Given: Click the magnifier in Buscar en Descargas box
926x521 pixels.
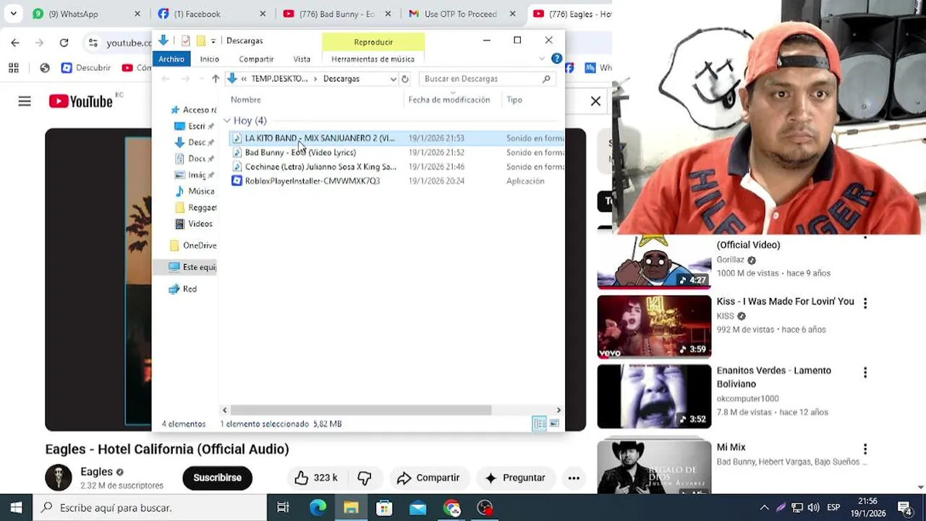Looking at the screenshot, I should point(546,79).
